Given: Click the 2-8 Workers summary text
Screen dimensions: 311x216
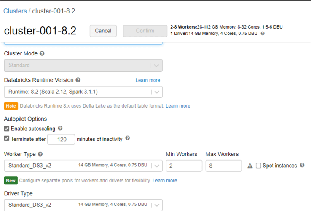Looking at the screenshot, I should pyautogui.click(x=226, y=27).
